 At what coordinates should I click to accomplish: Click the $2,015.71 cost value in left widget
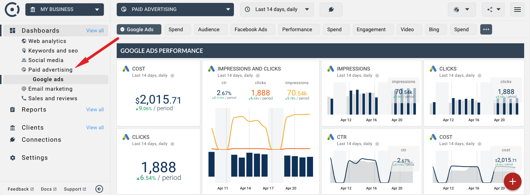pos(158,100)
